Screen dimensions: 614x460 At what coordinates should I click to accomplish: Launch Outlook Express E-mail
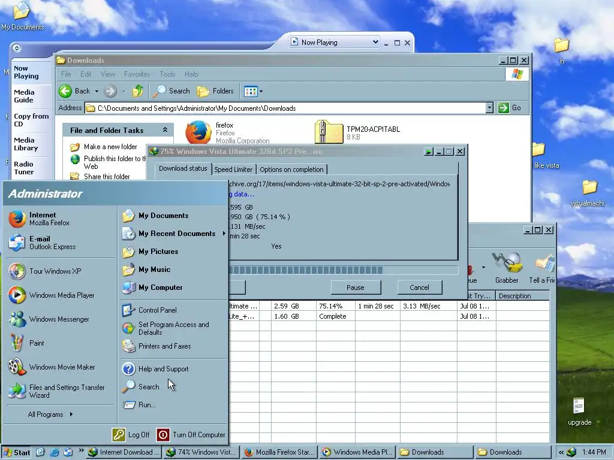tap(43, 243)
